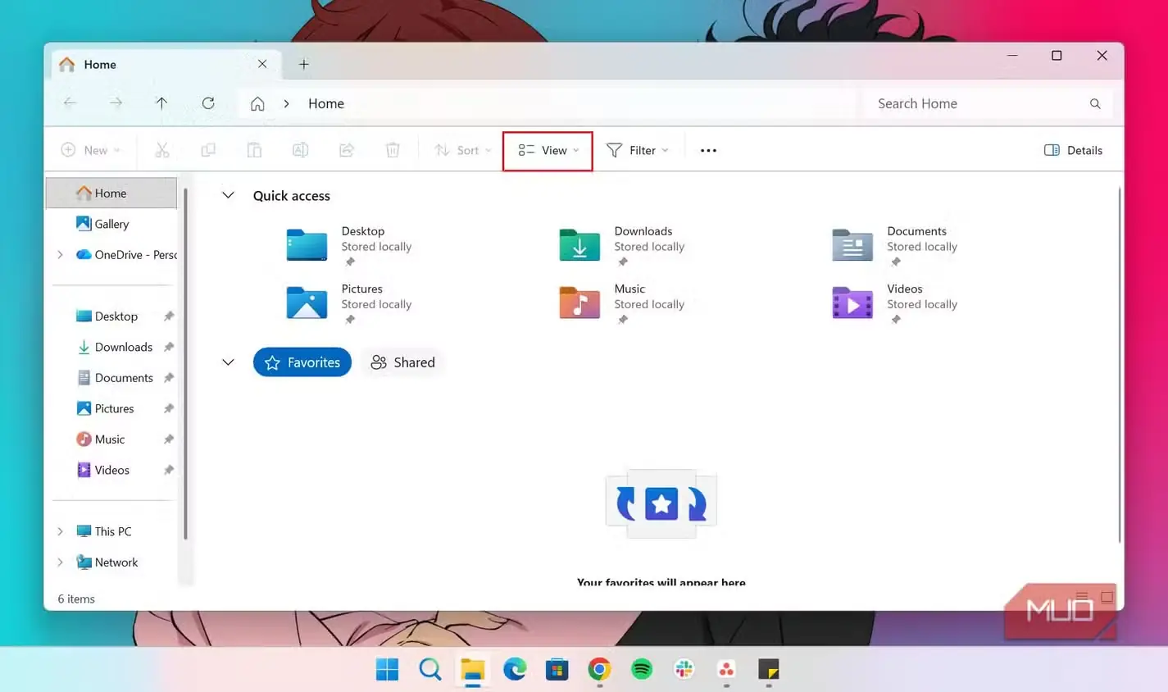Image resolution: width=1168 pixels, height=692 pixels.
Task: Open the Sort dropdown menu
Action: [462, 150]
